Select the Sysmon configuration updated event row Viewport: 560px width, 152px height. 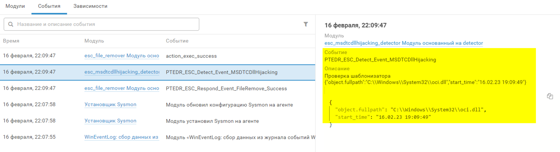(x=229, y=105)
